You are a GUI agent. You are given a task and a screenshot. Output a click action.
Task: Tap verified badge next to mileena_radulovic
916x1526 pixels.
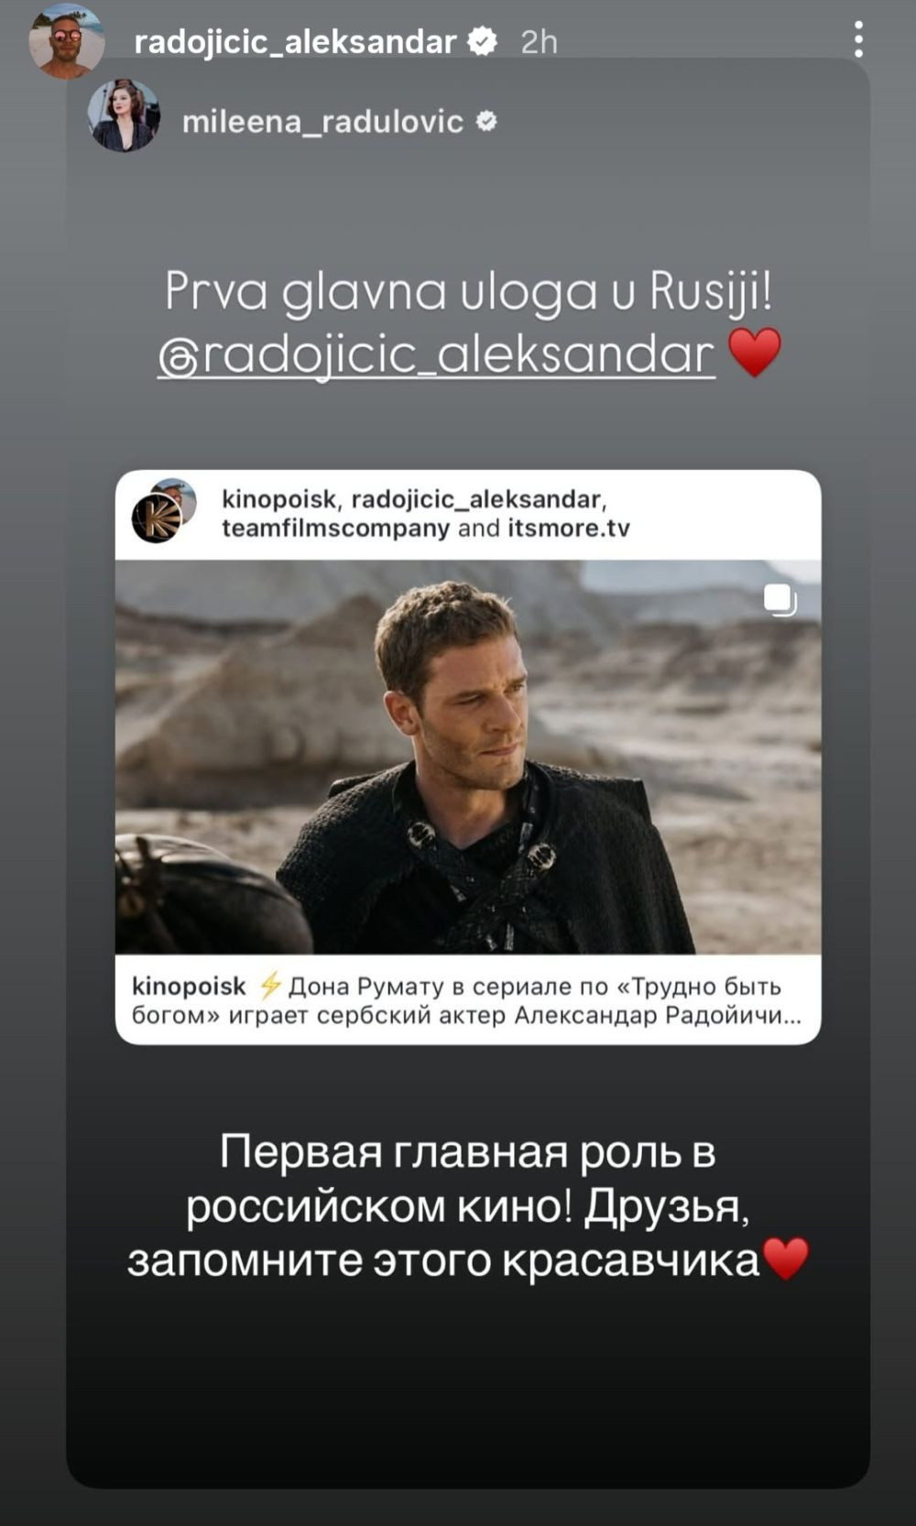click(486, 121)
